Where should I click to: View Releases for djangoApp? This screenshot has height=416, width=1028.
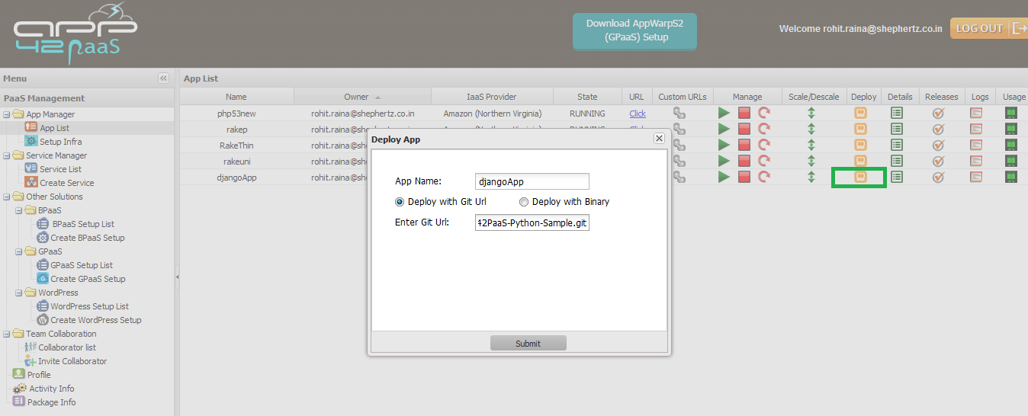click(938, 177)
